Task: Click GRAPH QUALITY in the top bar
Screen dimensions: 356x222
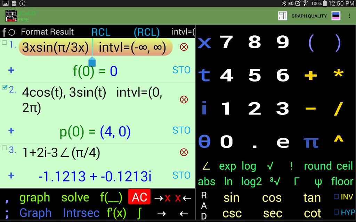Action: 309,16
